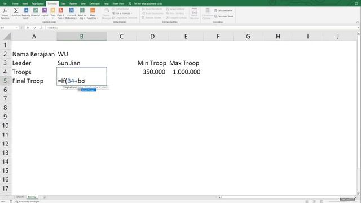Screen dimensions: 361x203
Task: Click Calculate Sheet
Action: (x=224, y=16)
